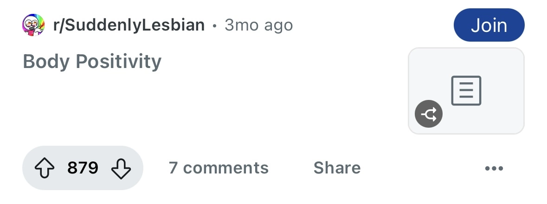
Task: Click the 3mo ago timestamp
Action: (x=258, y=25)
